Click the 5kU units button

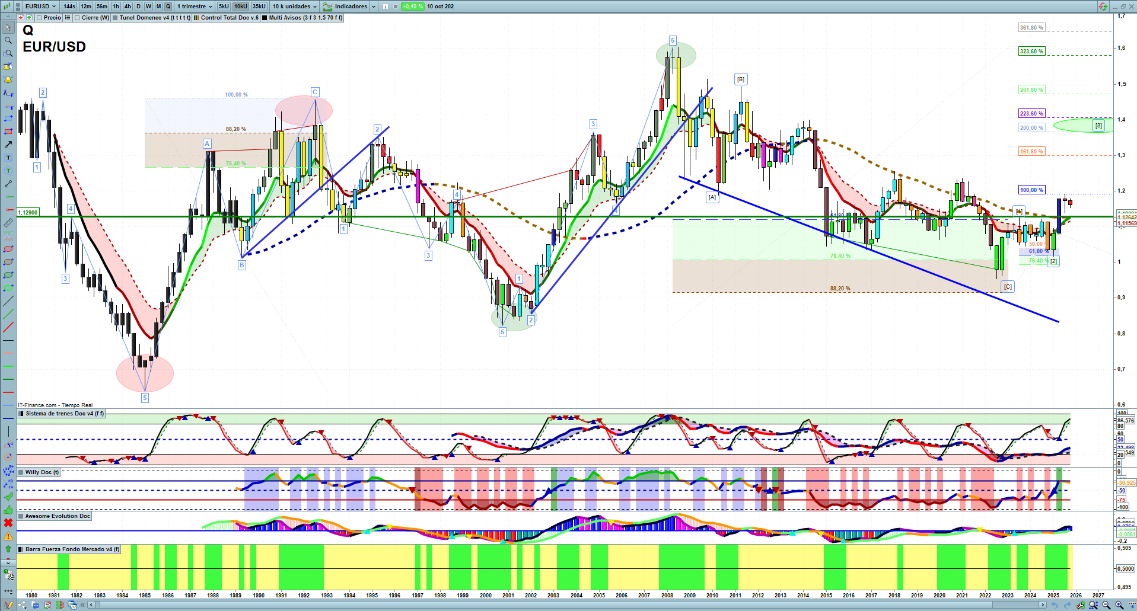224,7
